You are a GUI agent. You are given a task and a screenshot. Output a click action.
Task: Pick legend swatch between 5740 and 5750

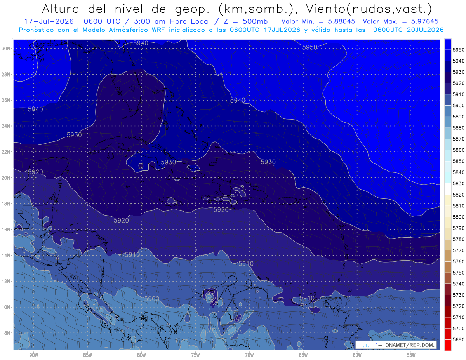pyautogui.click(x=448, y=278)
